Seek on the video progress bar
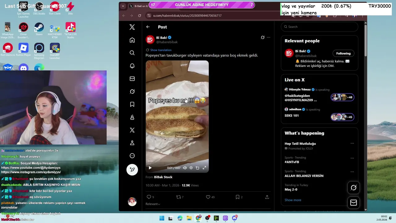 tap(177, 161)
